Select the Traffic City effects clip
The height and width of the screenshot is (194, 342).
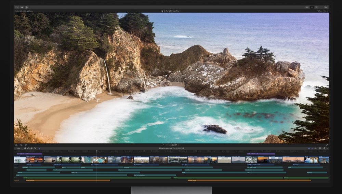coord(168,167)
